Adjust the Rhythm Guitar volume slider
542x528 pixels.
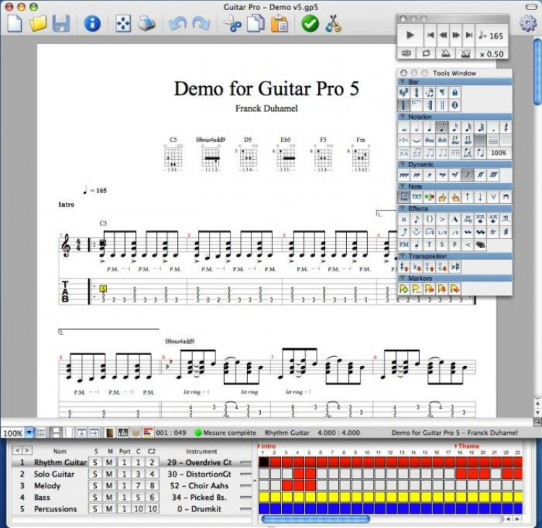pos(246,462)
